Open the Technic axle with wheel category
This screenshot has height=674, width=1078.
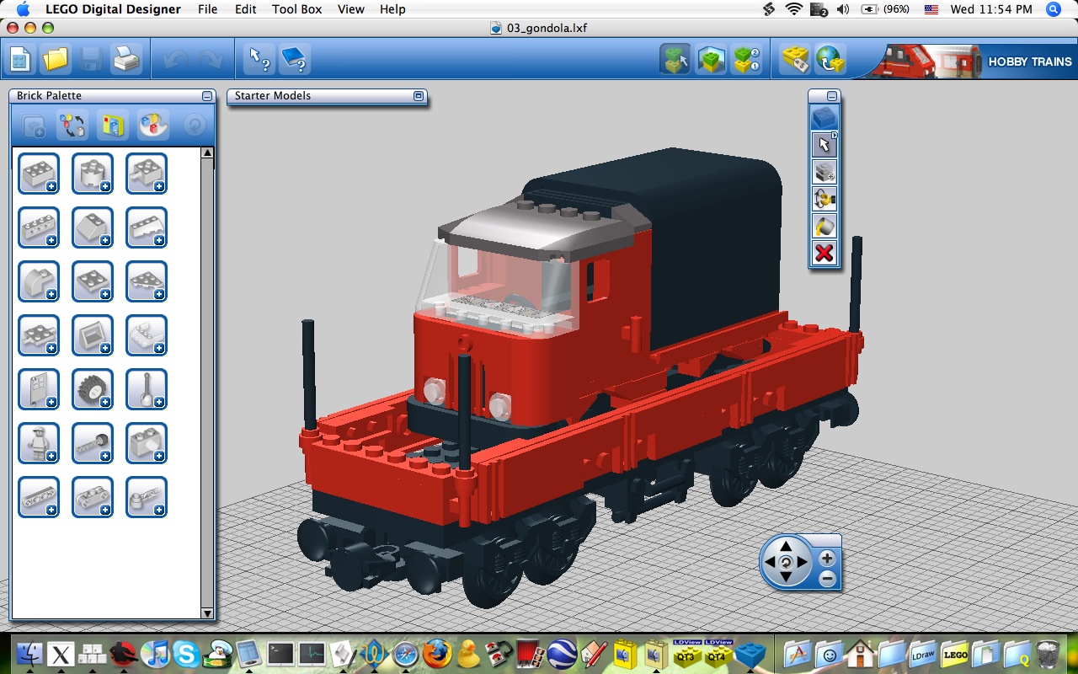(x=93, y=443)
